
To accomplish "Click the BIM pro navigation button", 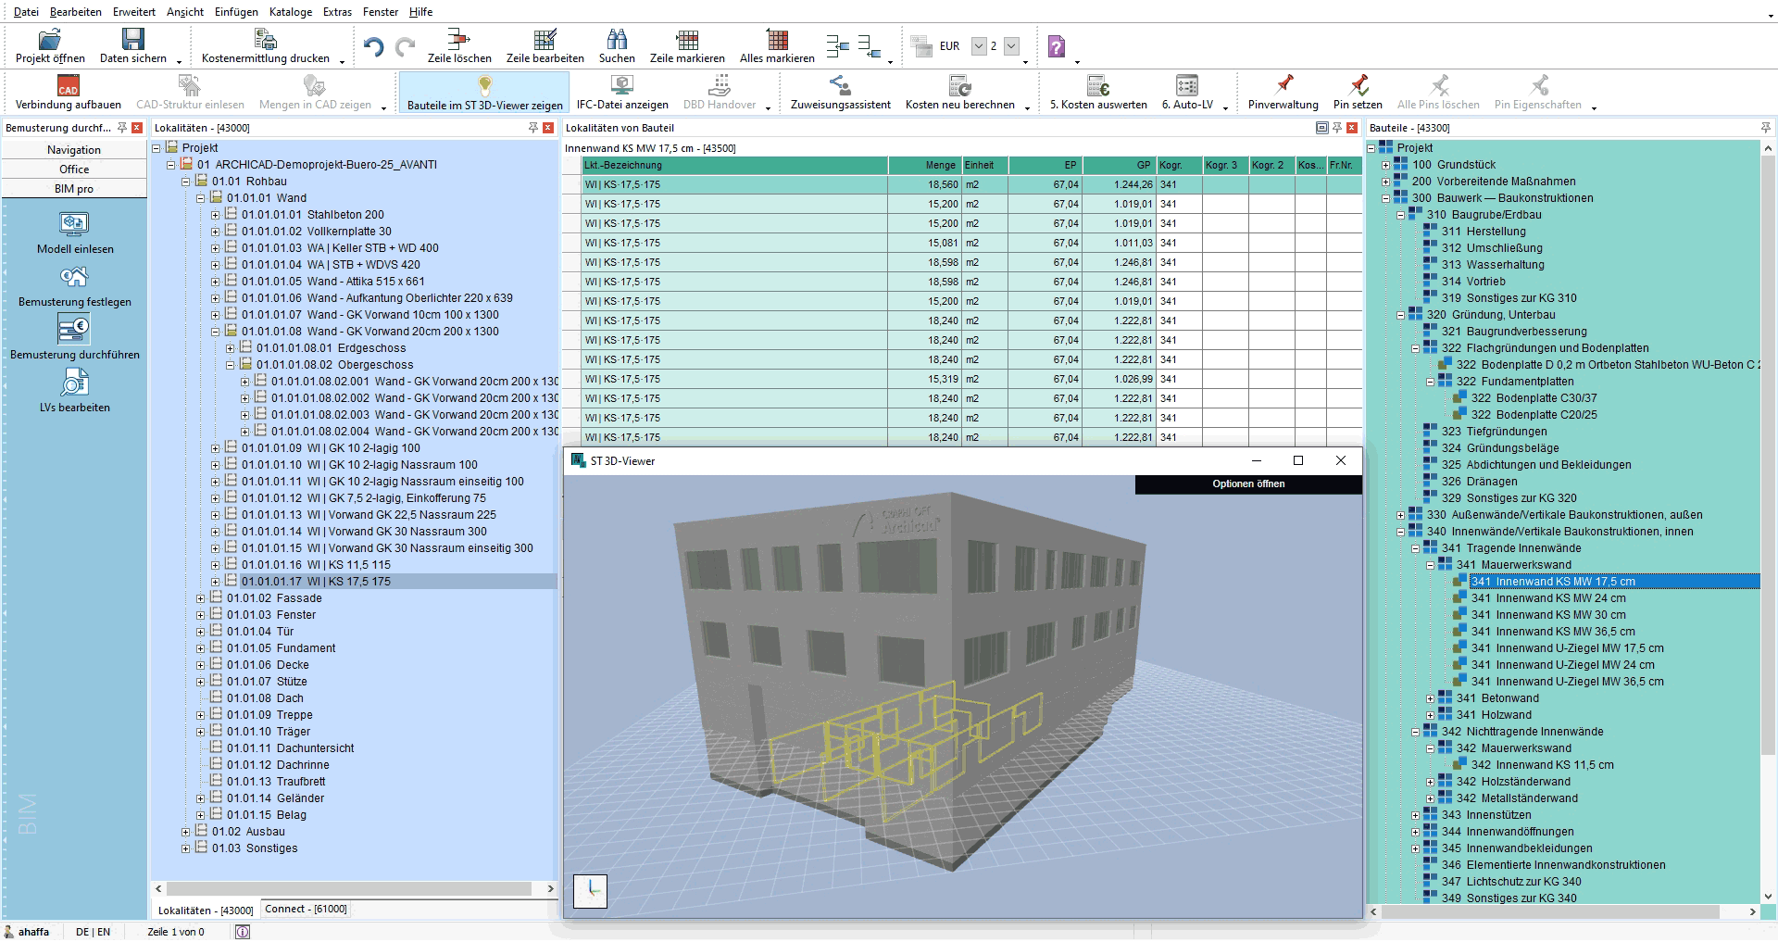I will click(74, 188).
